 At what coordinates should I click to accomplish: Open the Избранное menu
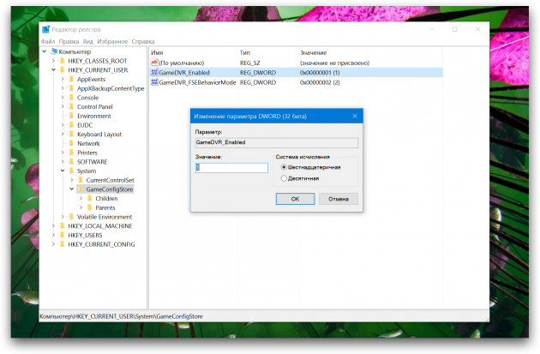(x=112, y=41)
